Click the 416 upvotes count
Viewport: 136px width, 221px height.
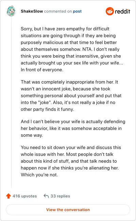[25, 196]
